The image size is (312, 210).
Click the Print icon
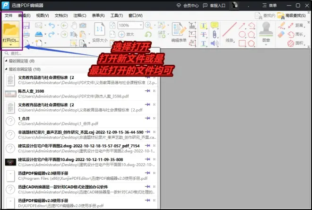click(26, 34)
